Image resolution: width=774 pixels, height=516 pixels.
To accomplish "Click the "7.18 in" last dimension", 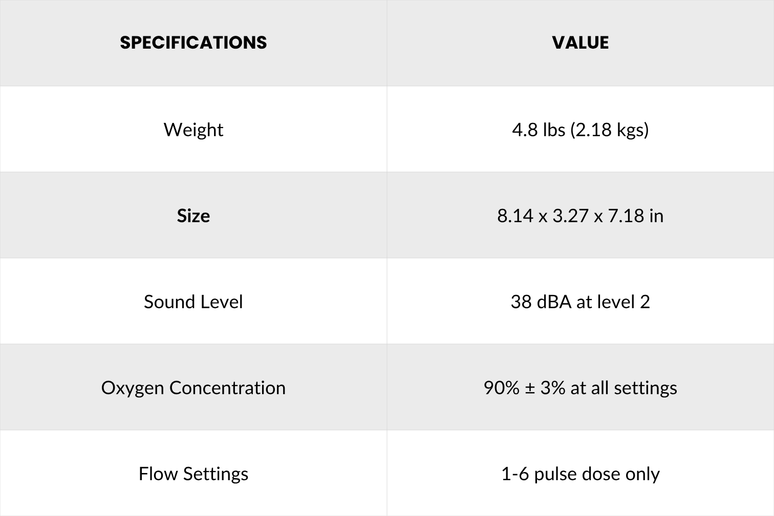I will click(635, 216).
